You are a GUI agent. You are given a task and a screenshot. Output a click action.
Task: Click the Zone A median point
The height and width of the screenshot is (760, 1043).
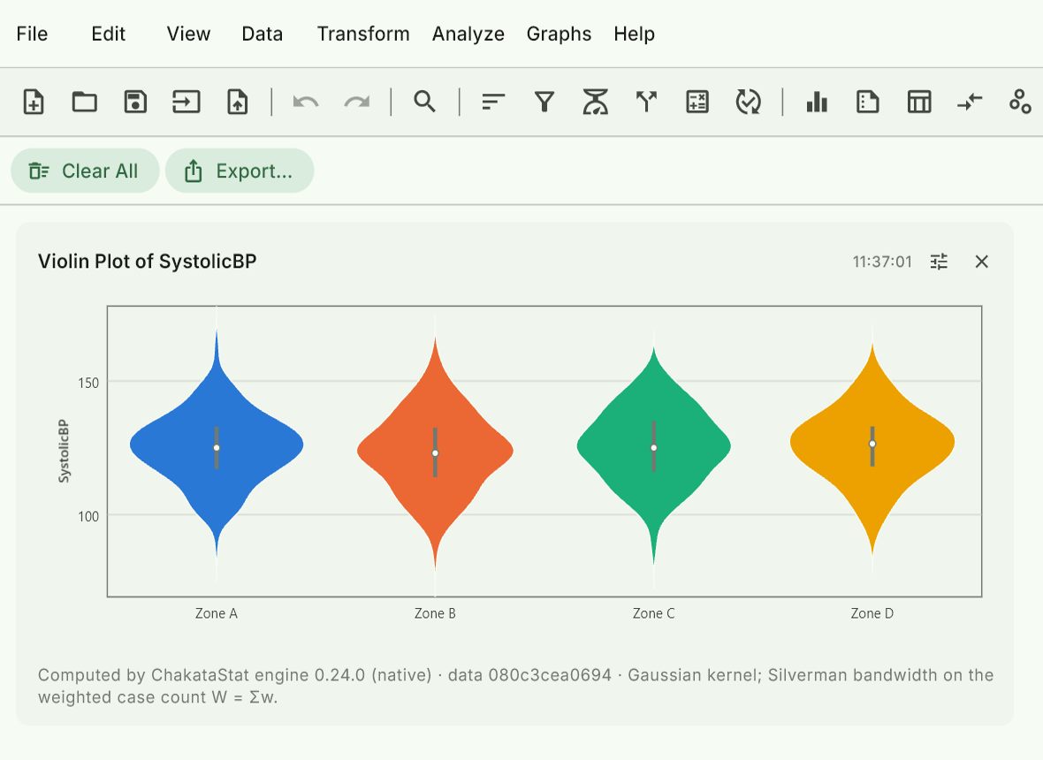[x=217, y=447]
